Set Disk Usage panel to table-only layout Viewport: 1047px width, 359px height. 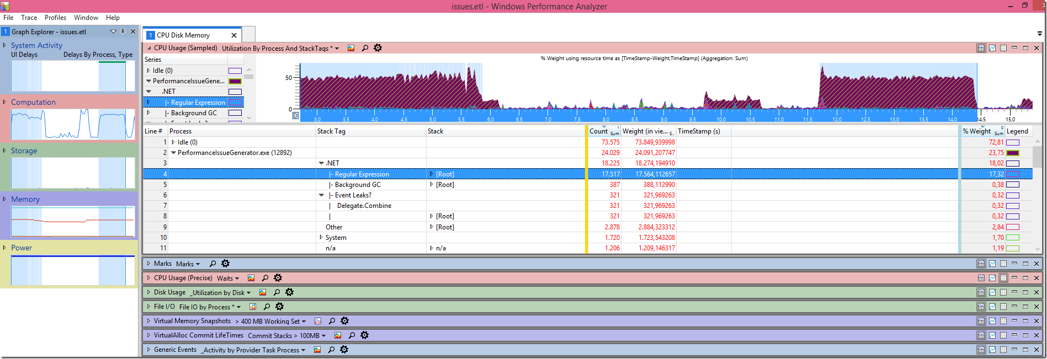[1003, 292]
